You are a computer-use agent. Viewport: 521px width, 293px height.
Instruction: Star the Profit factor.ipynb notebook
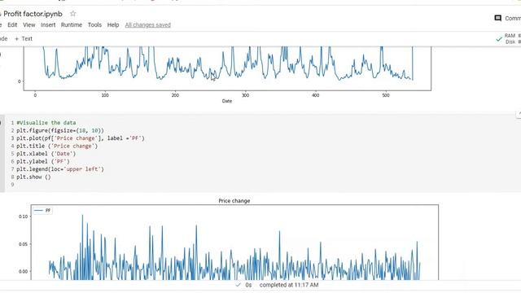(x=72, y=14)
